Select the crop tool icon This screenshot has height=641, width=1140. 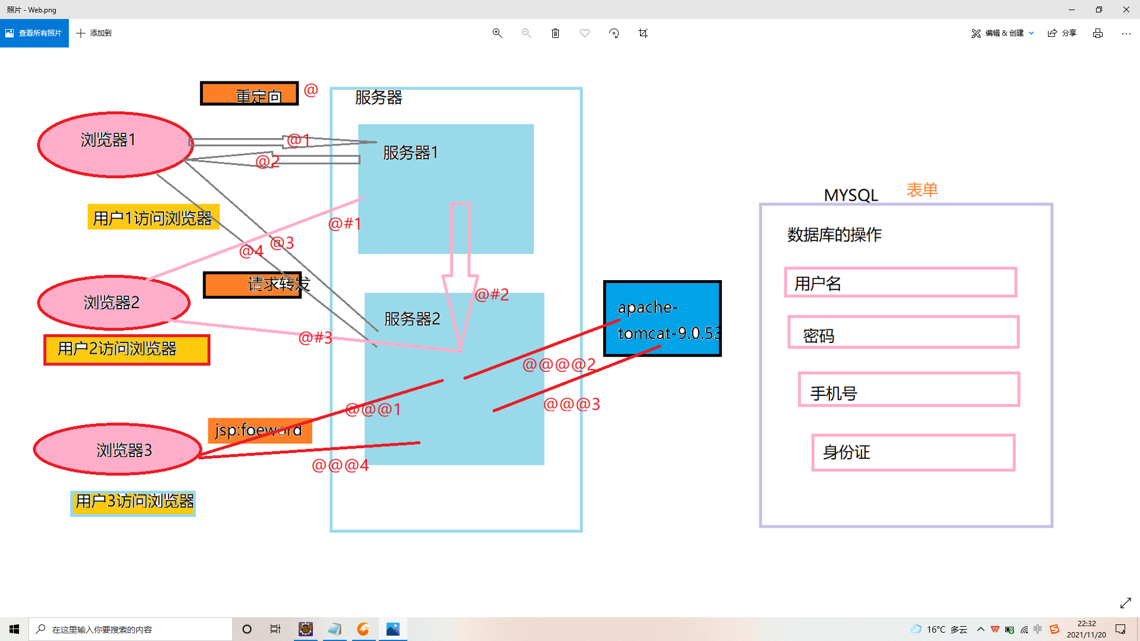pos(643,33)
